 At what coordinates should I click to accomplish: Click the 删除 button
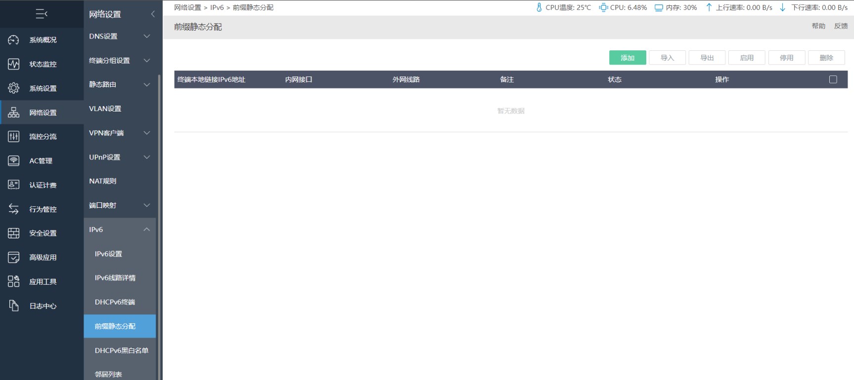tap(826, 58)
